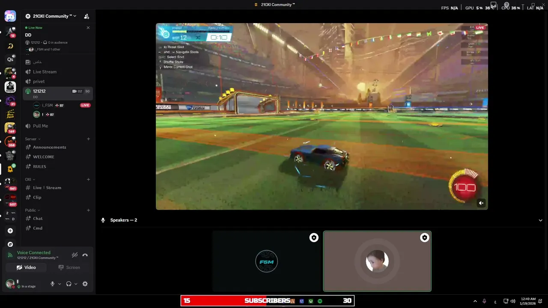This screenshot has width=548, height=308.
Task: Add channel to OXI category
Action: click(x=89, y=180)
